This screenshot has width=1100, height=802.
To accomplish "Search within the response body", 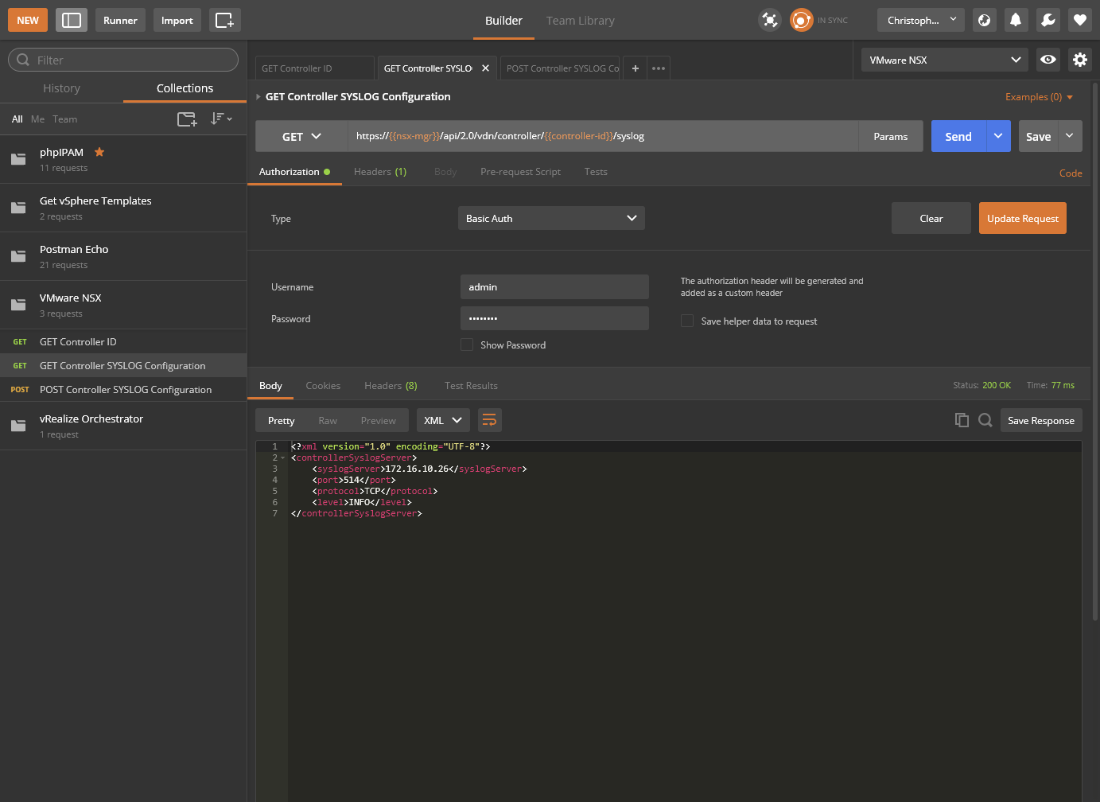I will point(985,420).
